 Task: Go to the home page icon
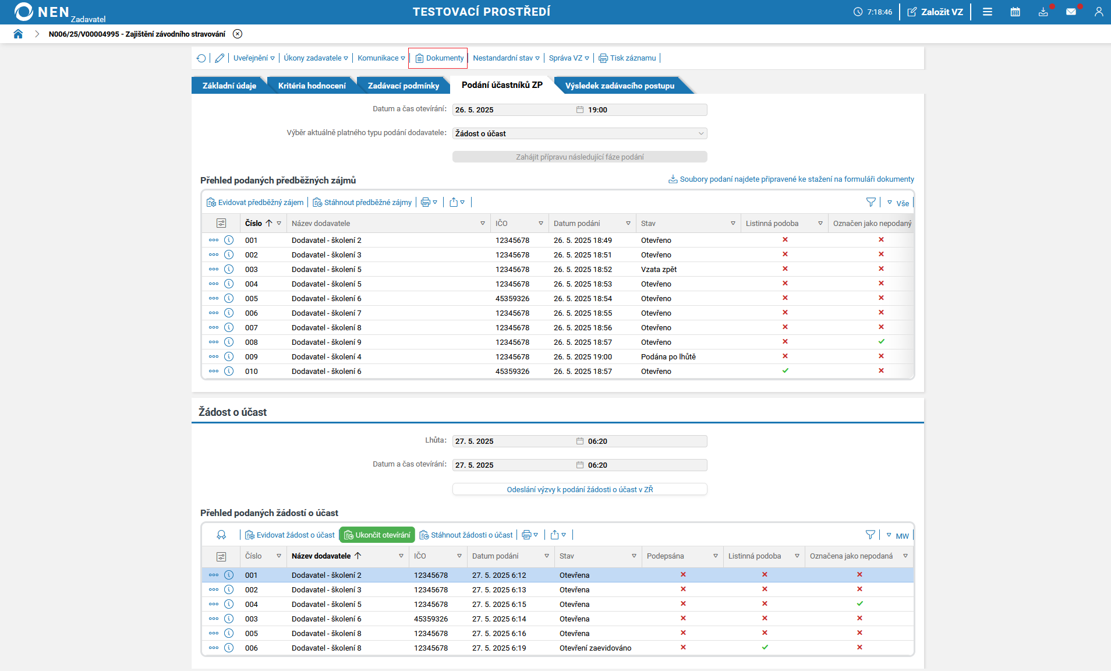[x=18, y=34]
